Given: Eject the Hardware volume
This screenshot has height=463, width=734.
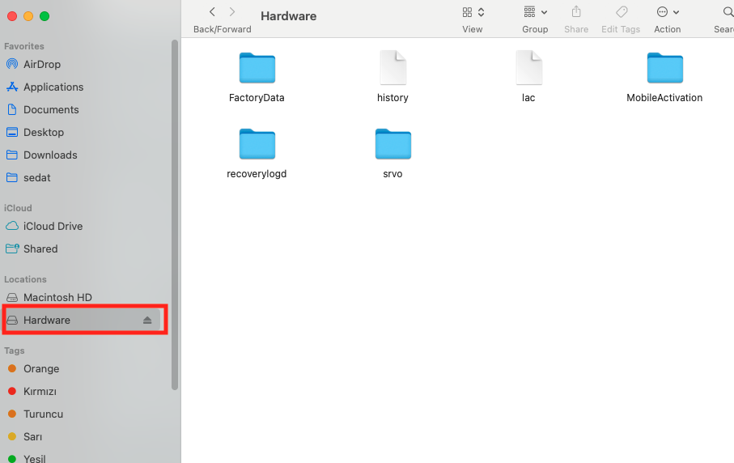Looking at the screenshot, I should click(x=147, y=321).
